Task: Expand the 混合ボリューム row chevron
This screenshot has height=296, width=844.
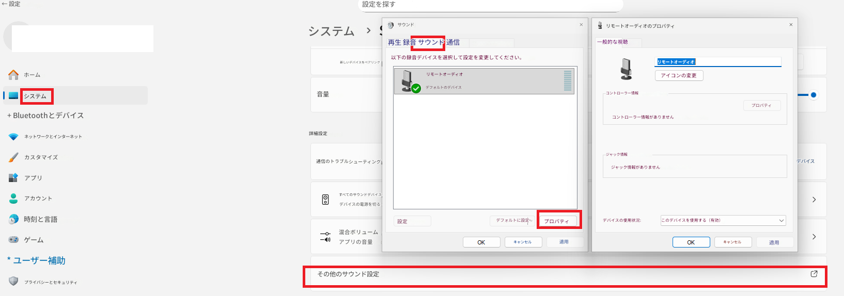Action: (x=814, y=237)
